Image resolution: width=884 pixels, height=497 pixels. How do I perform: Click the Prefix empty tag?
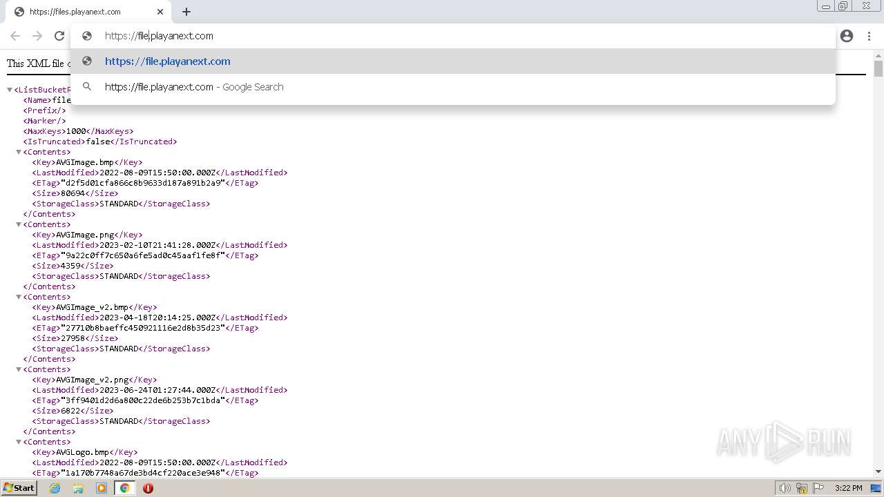click(45, 110)
